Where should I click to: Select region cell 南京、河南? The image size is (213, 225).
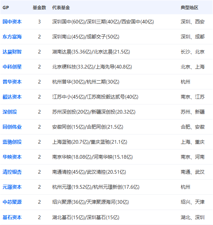click(193, 157)
